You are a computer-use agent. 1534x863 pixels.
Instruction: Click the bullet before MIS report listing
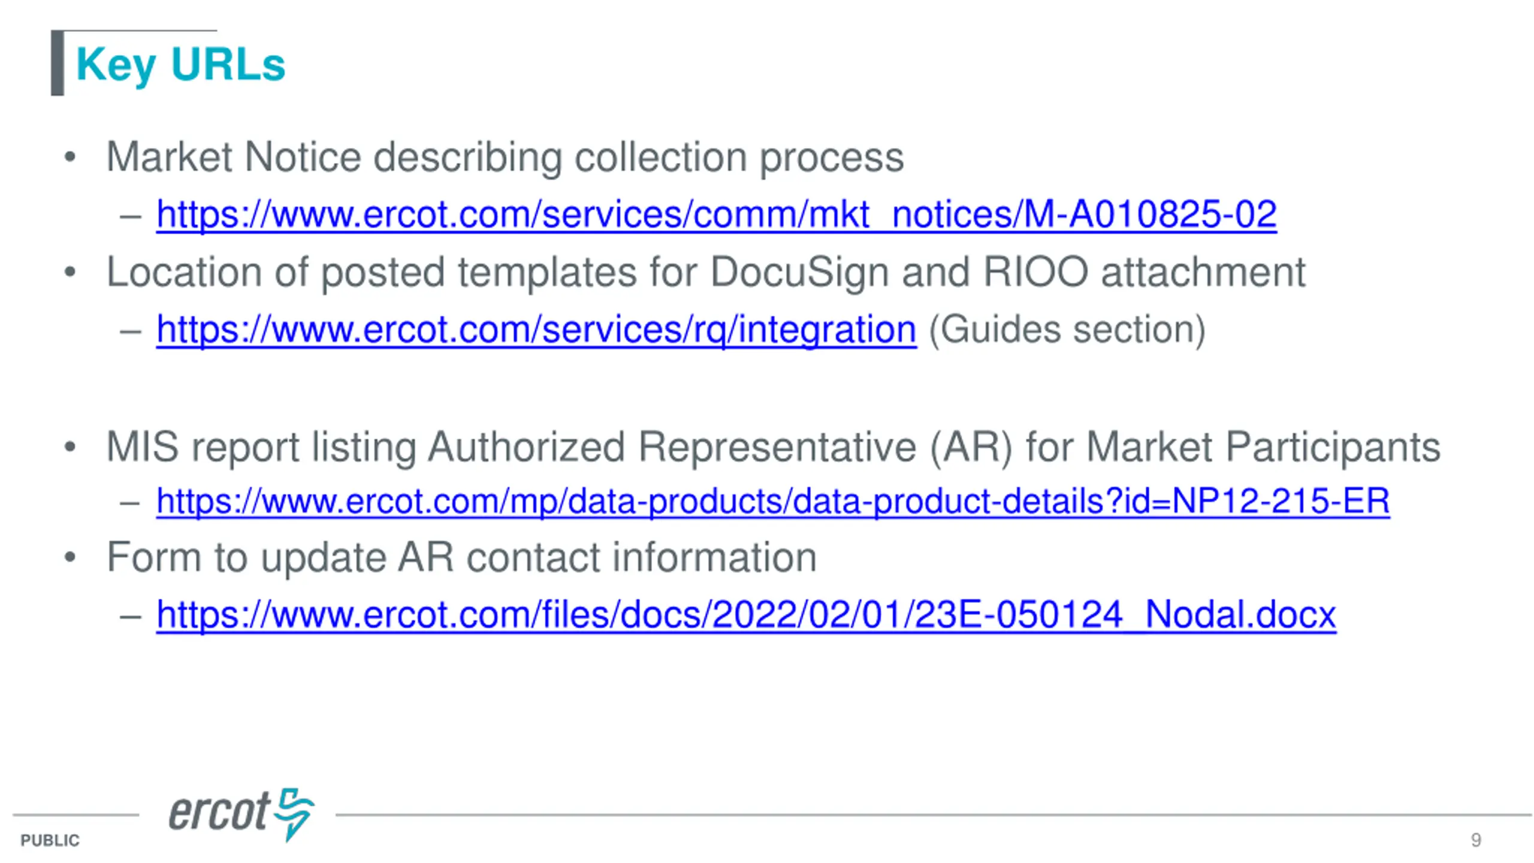[x=70, y=447]
